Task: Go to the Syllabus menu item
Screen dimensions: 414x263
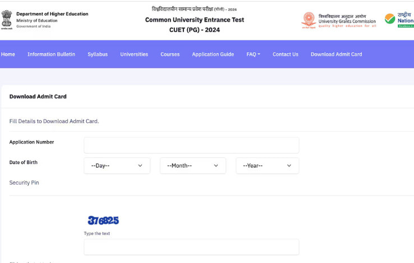Action: tap(98, 55)
